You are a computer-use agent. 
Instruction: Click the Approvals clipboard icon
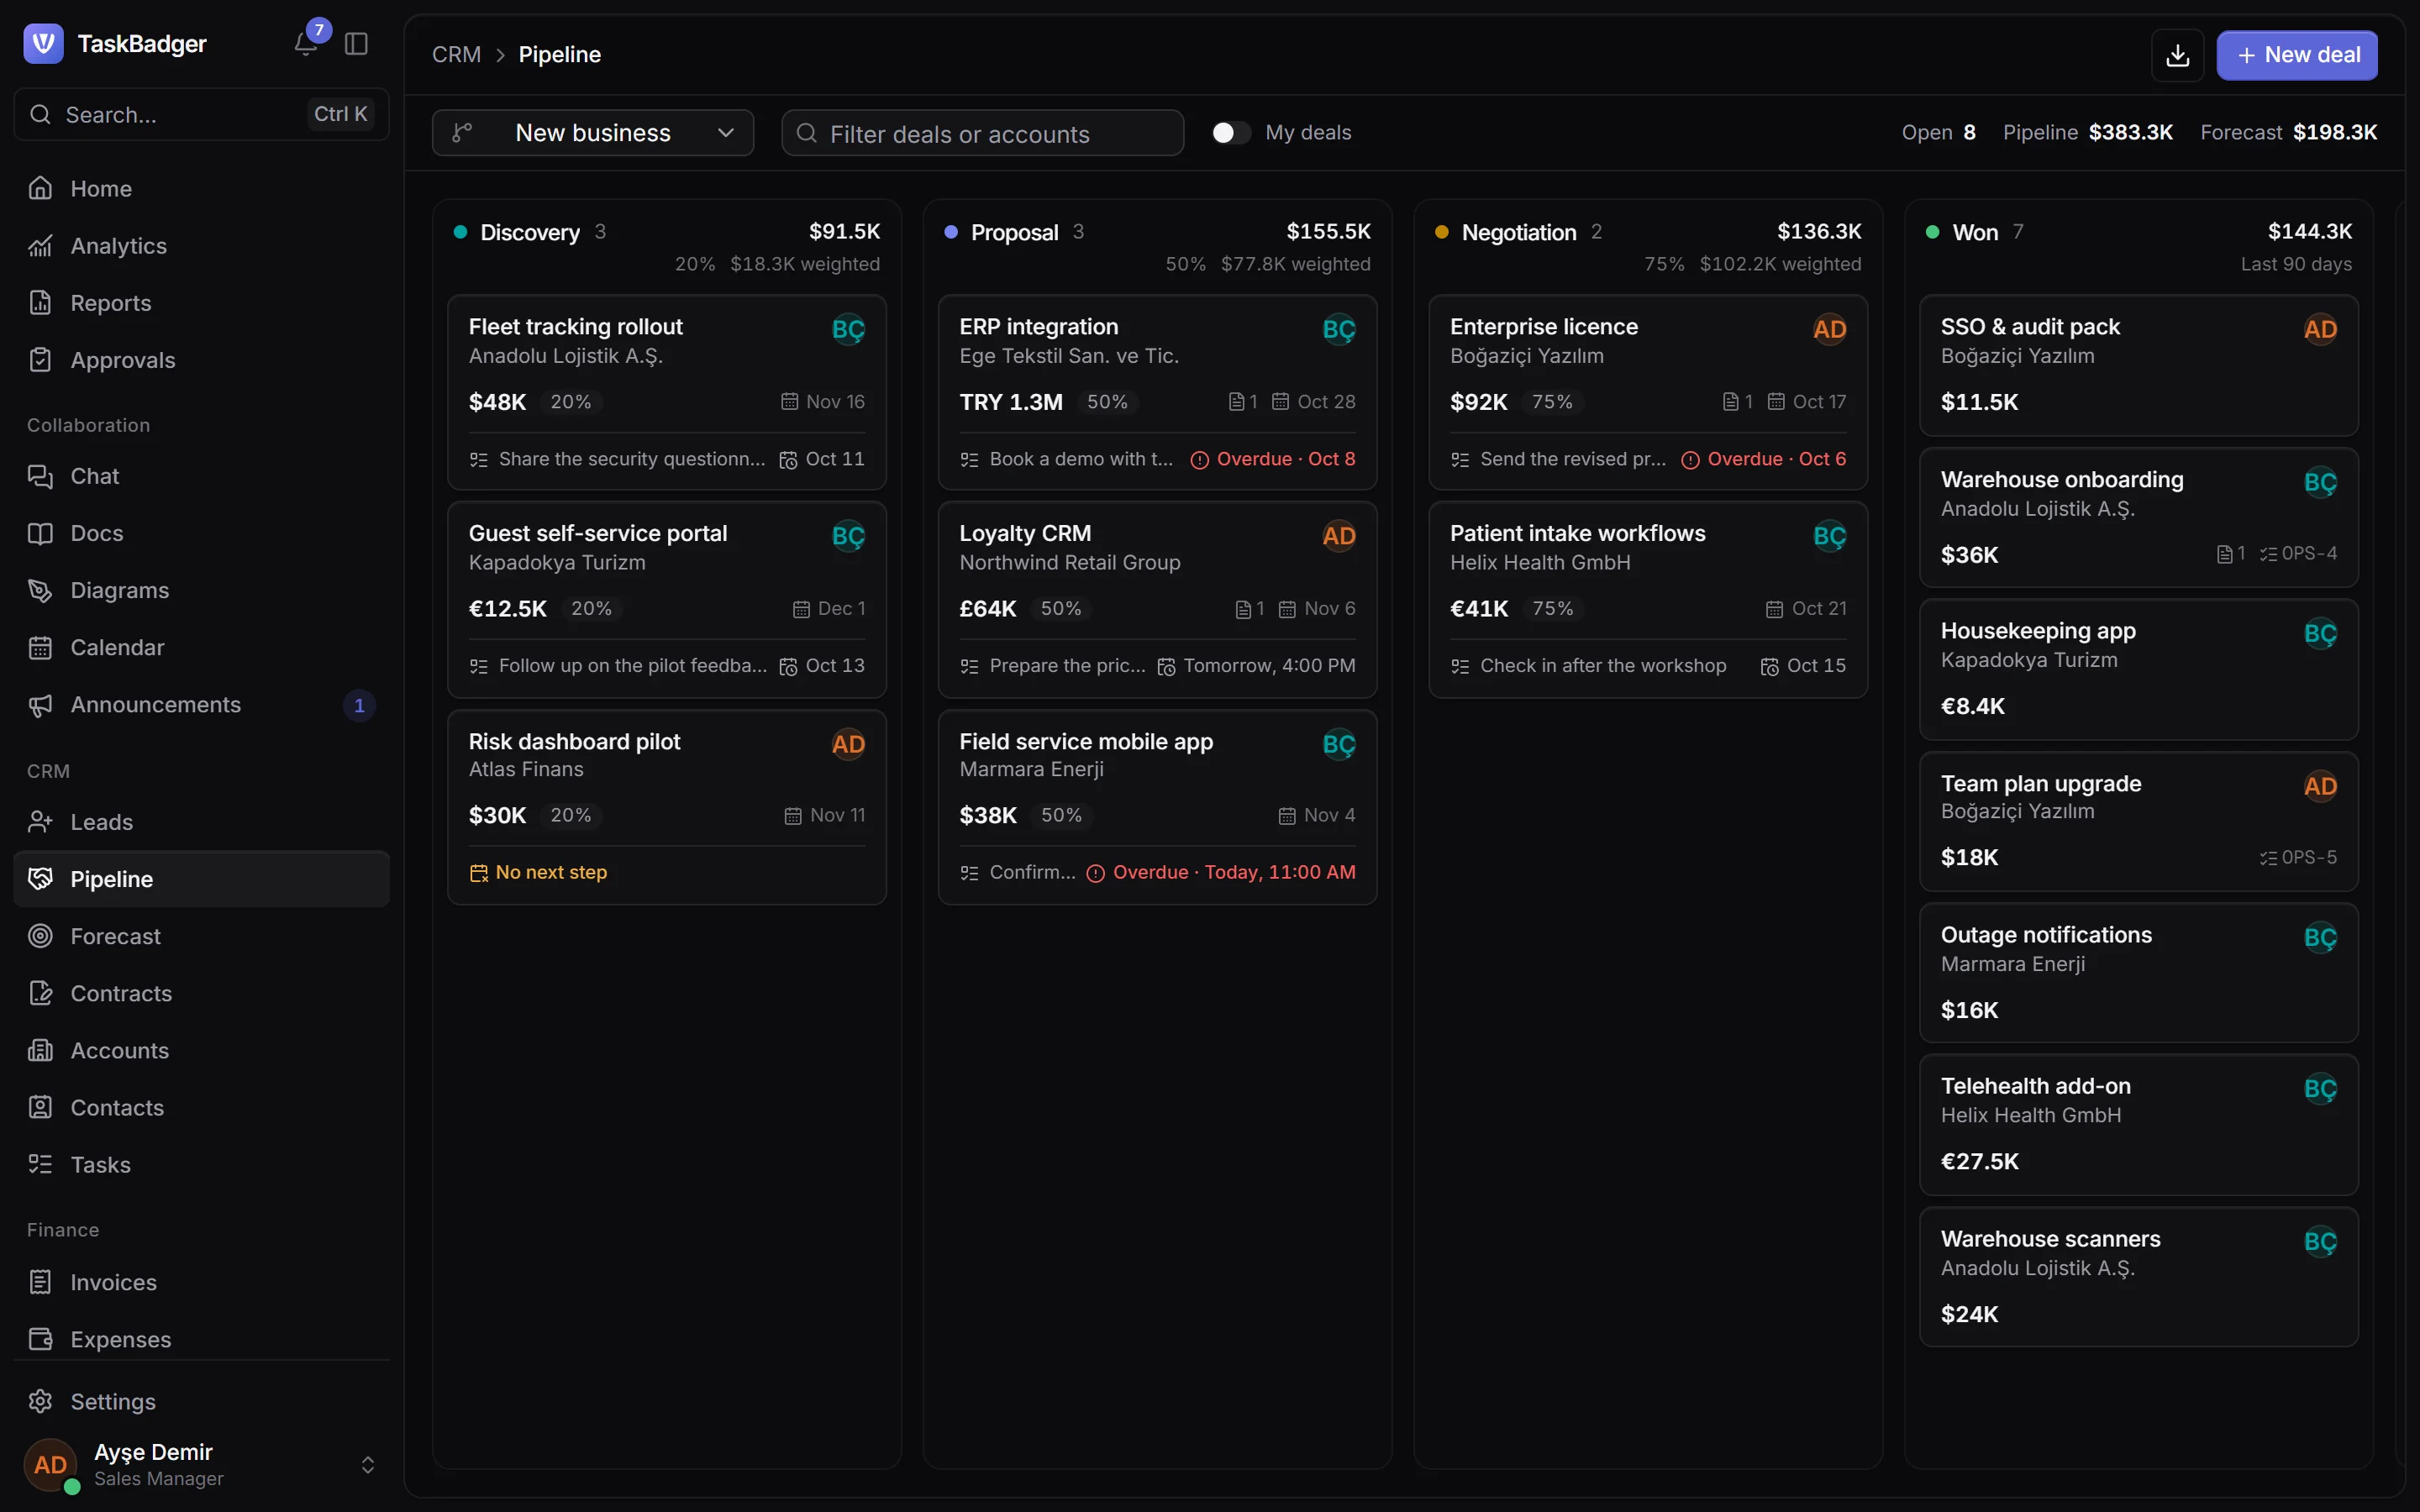(x=40, y=359)
